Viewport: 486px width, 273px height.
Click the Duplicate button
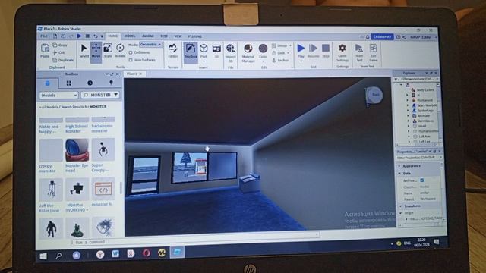pyautogui.click(x=63, y=60)
